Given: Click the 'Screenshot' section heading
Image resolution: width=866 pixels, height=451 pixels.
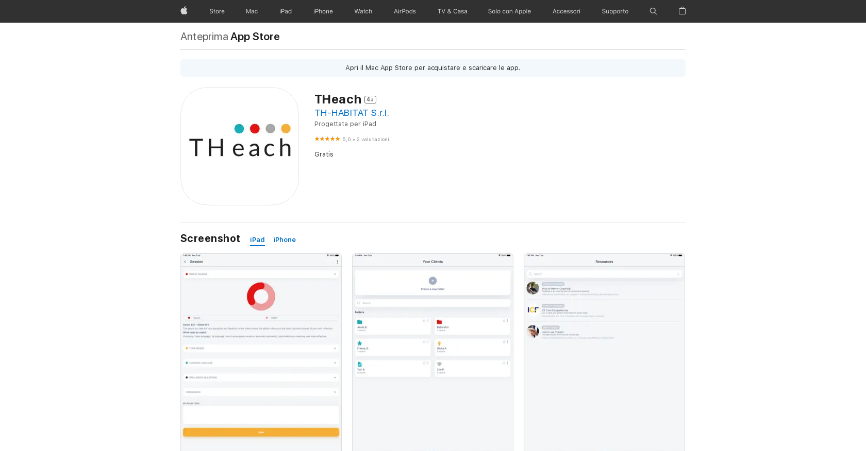Looking at the screenshot, I should 210,238.
